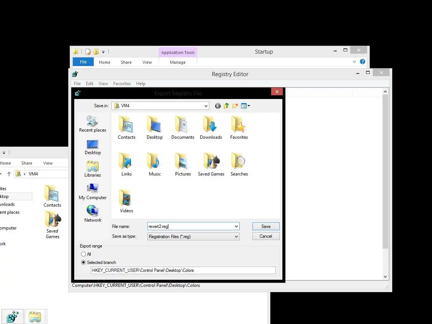The width and height of the screenshot is (432, 324).
Task: Open the Videos folder icon
Action: click(x=126, y=201)
